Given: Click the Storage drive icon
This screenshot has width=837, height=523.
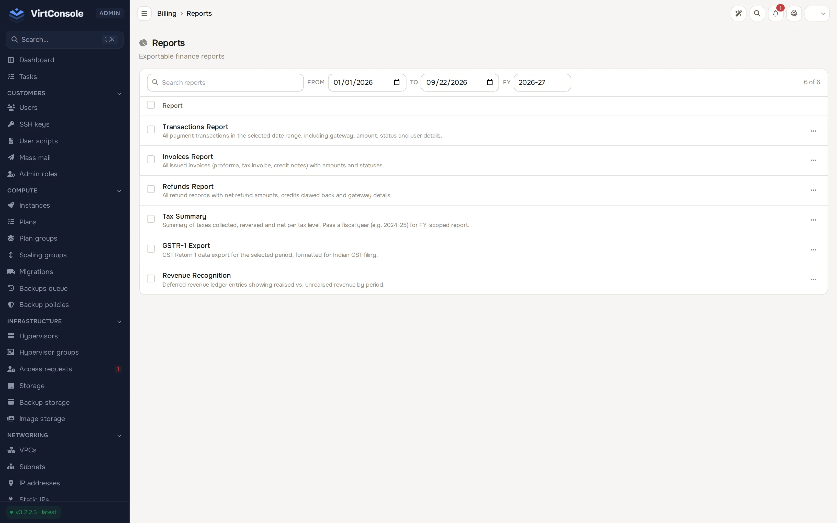Looking at the screenshot, I should [x=11, y=386].
